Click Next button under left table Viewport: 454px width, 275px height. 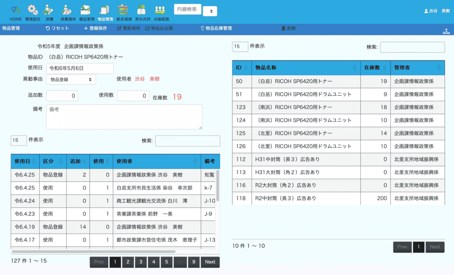210,262
